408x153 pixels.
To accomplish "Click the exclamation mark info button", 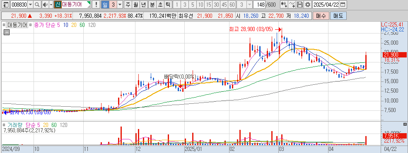I will [x=96, y=5].
